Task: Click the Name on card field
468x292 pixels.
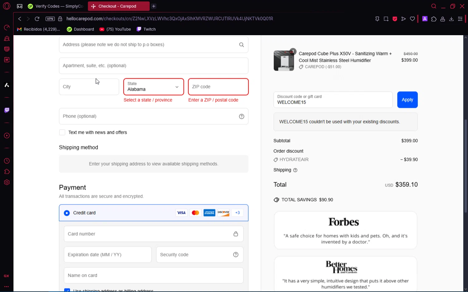Action: [154, 276]
